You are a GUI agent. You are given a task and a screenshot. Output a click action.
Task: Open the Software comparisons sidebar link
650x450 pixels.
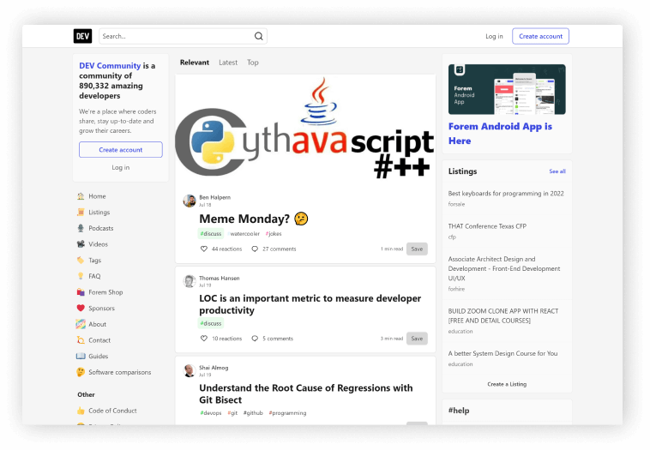pos(120,372)
